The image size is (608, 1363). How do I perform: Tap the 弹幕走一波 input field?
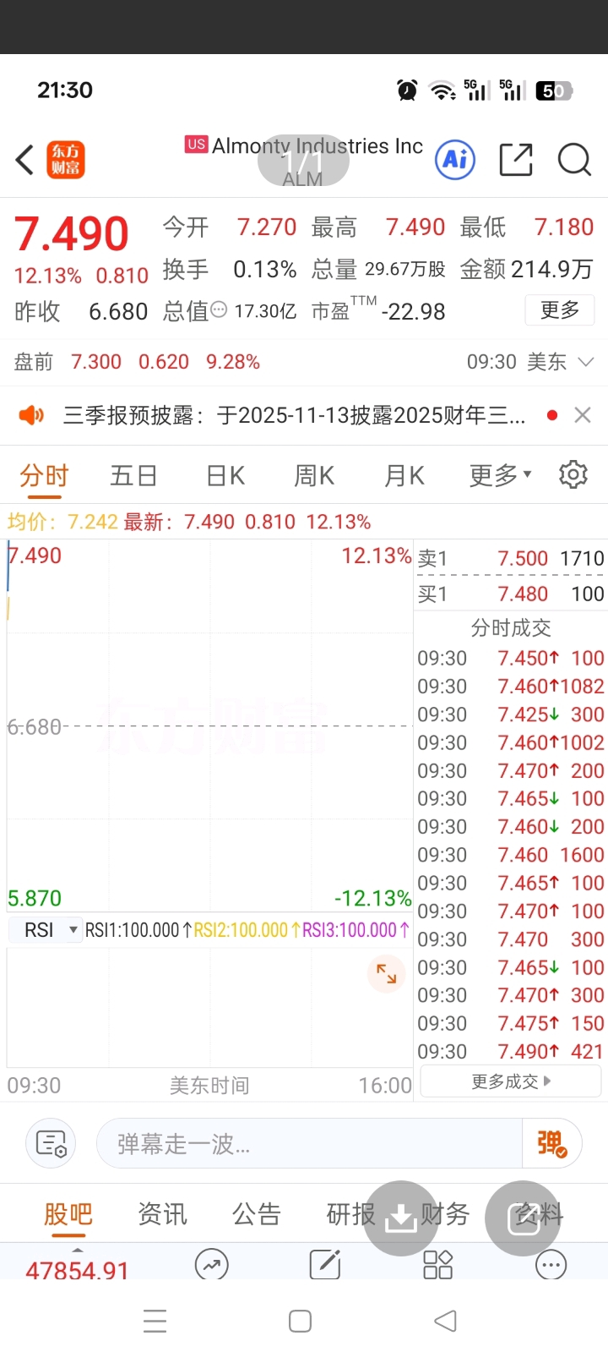pos(309,1143)
